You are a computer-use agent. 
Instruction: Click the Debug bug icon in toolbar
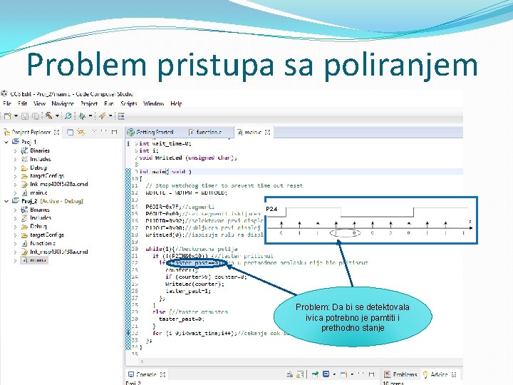pos(82,116)
